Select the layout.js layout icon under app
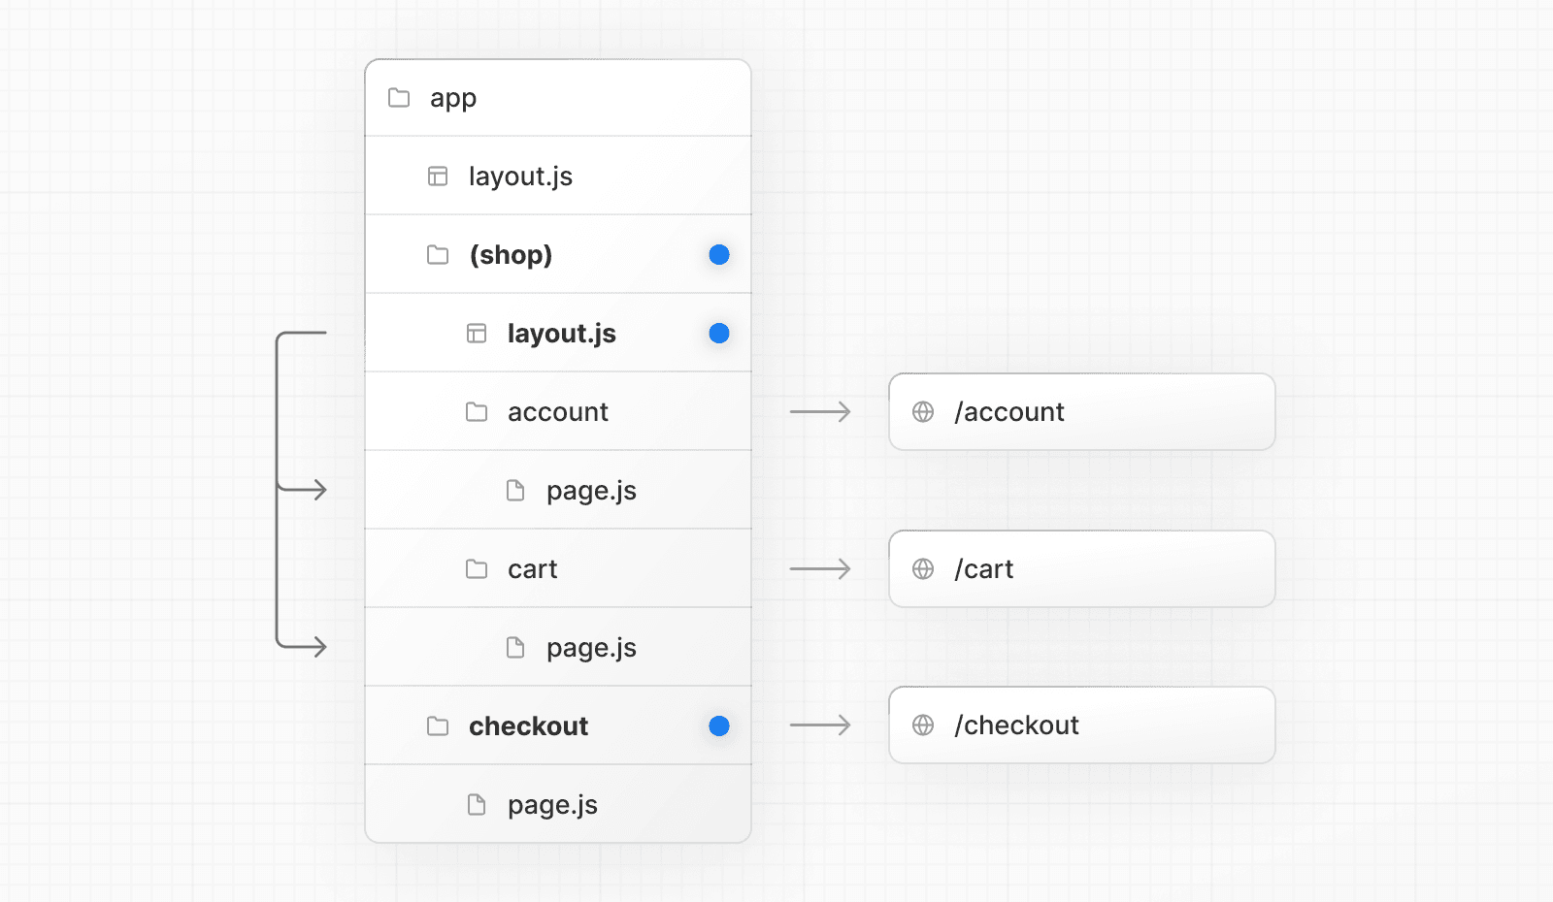 (x=437, y=176)
